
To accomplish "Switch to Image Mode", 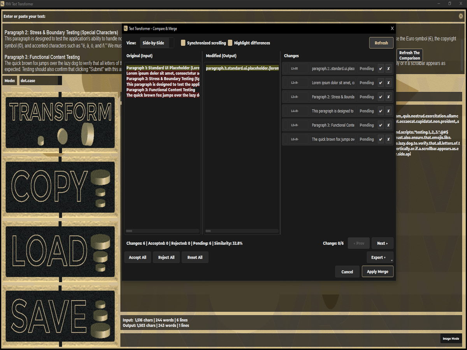I will click(451, 339).
